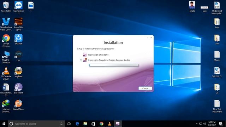Show hidden system tray icons
The height and width of the screenshot is (127, 226).
coord(197,124)
